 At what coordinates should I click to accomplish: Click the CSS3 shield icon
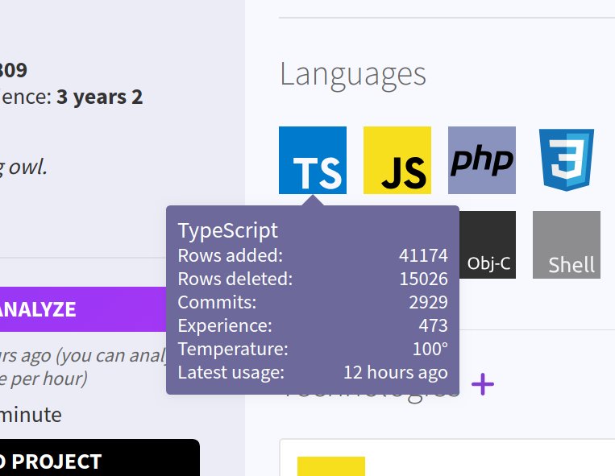pyautogui.click(x=567, y=159)
